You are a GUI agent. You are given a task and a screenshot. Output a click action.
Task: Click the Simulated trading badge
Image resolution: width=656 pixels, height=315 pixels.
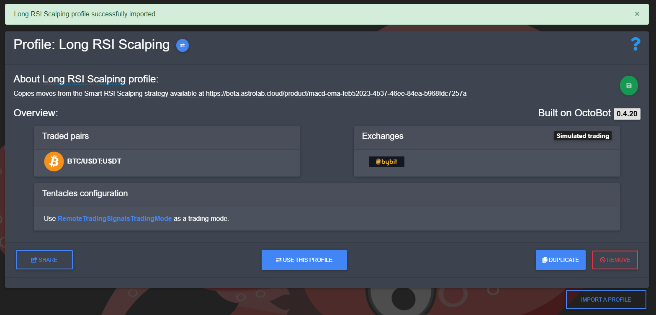coord(583,136)
